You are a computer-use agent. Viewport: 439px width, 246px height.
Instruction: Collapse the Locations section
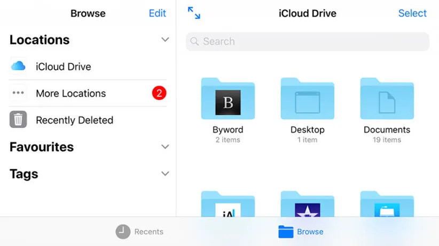tap(165, 40)
